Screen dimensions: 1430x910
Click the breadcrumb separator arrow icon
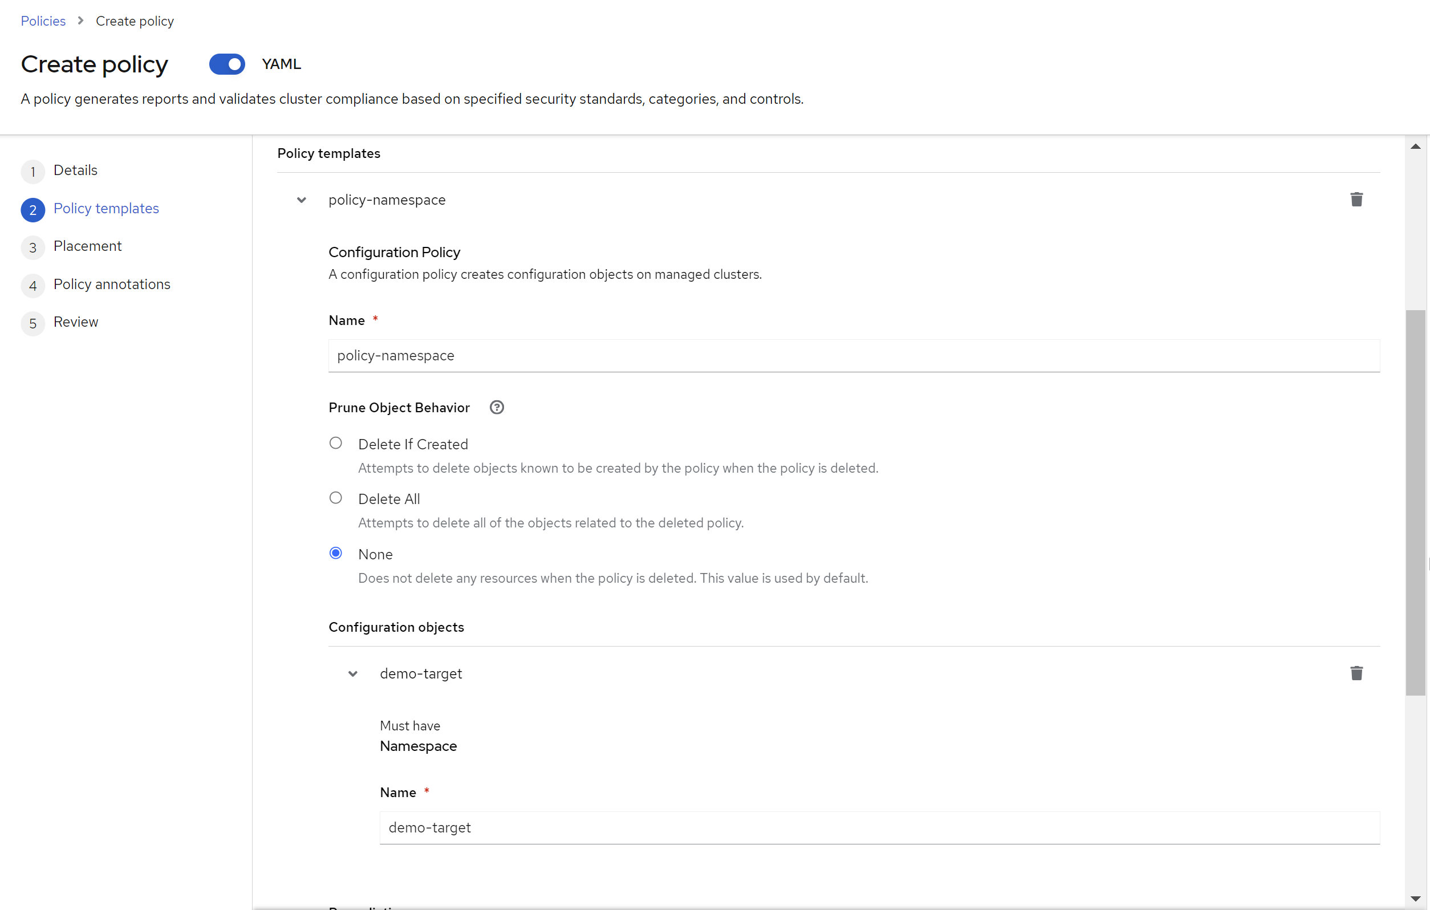(81, 21)
